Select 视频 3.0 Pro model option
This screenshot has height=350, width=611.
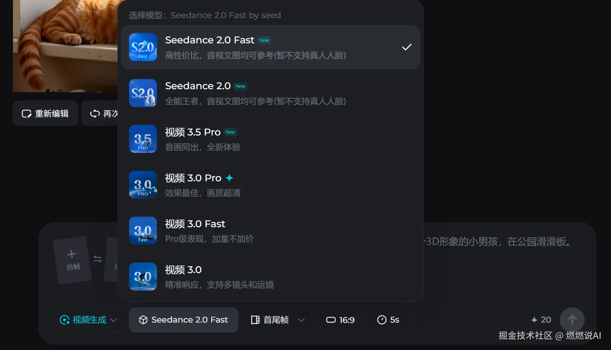270,185
